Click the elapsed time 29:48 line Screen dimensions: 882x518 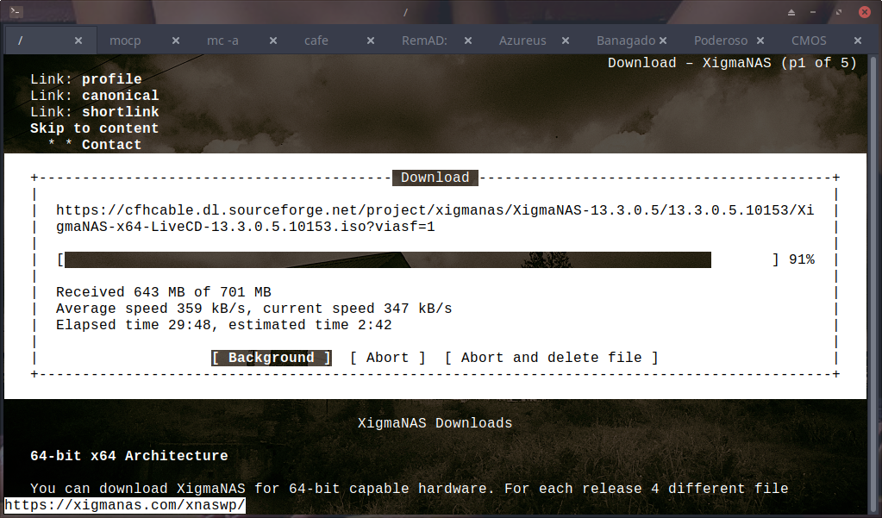[224, 325]
